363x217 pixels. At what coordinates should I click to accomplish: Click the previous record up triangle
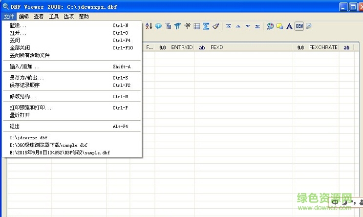(238, 26)
